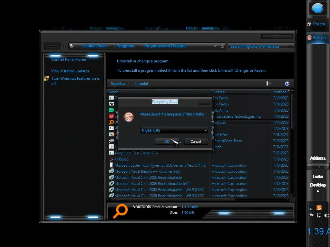Image resolution: width=330 pixels, height=247 pixels.
Task: Select the Everything magnifier icon in the list
Action: click(111, 122)
